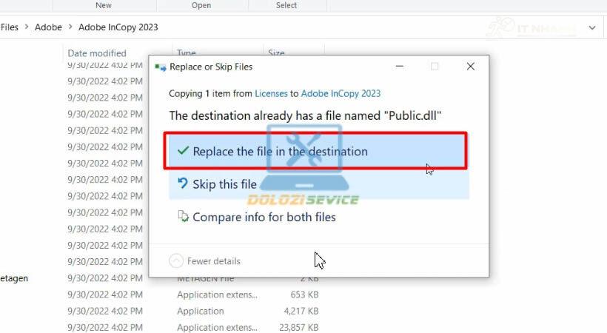The height and width of the screenshot is (333, 607).
Task: Click the copy icon in dialog title bar
Action: pyautogui.click(x=160, y=67)
